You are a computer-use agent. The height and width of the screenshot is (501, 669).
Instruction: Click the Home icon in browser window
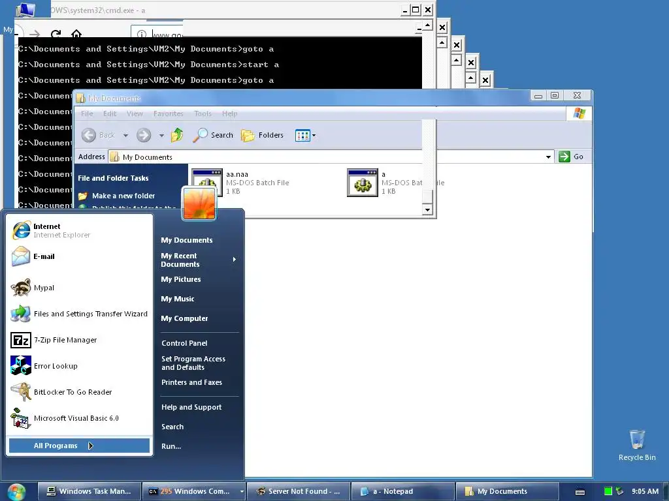(x=76, y=33)
